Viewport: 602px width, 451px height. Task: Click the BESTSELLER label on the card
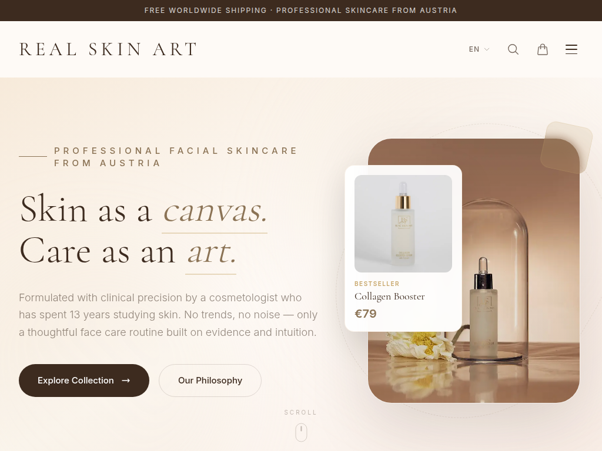(377, 284)
